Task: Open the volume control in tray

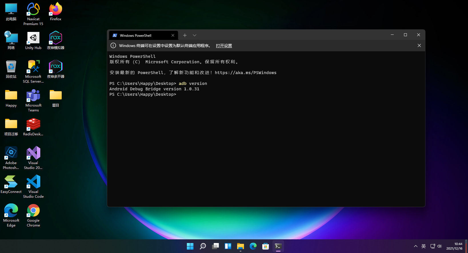Action: click(x=439, y=246)
